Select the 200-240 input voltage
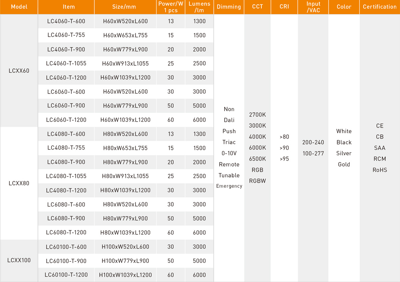This screenshot has height=282, width=400. (x=313, y=142)
